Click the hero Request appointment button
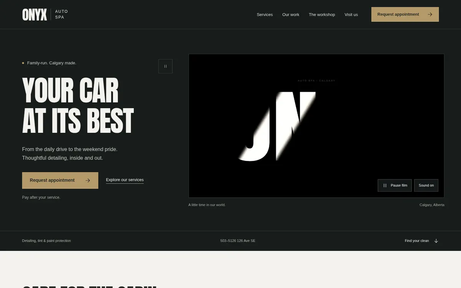The width and height of the screenshot is (461, 288). tap(60, 180)
